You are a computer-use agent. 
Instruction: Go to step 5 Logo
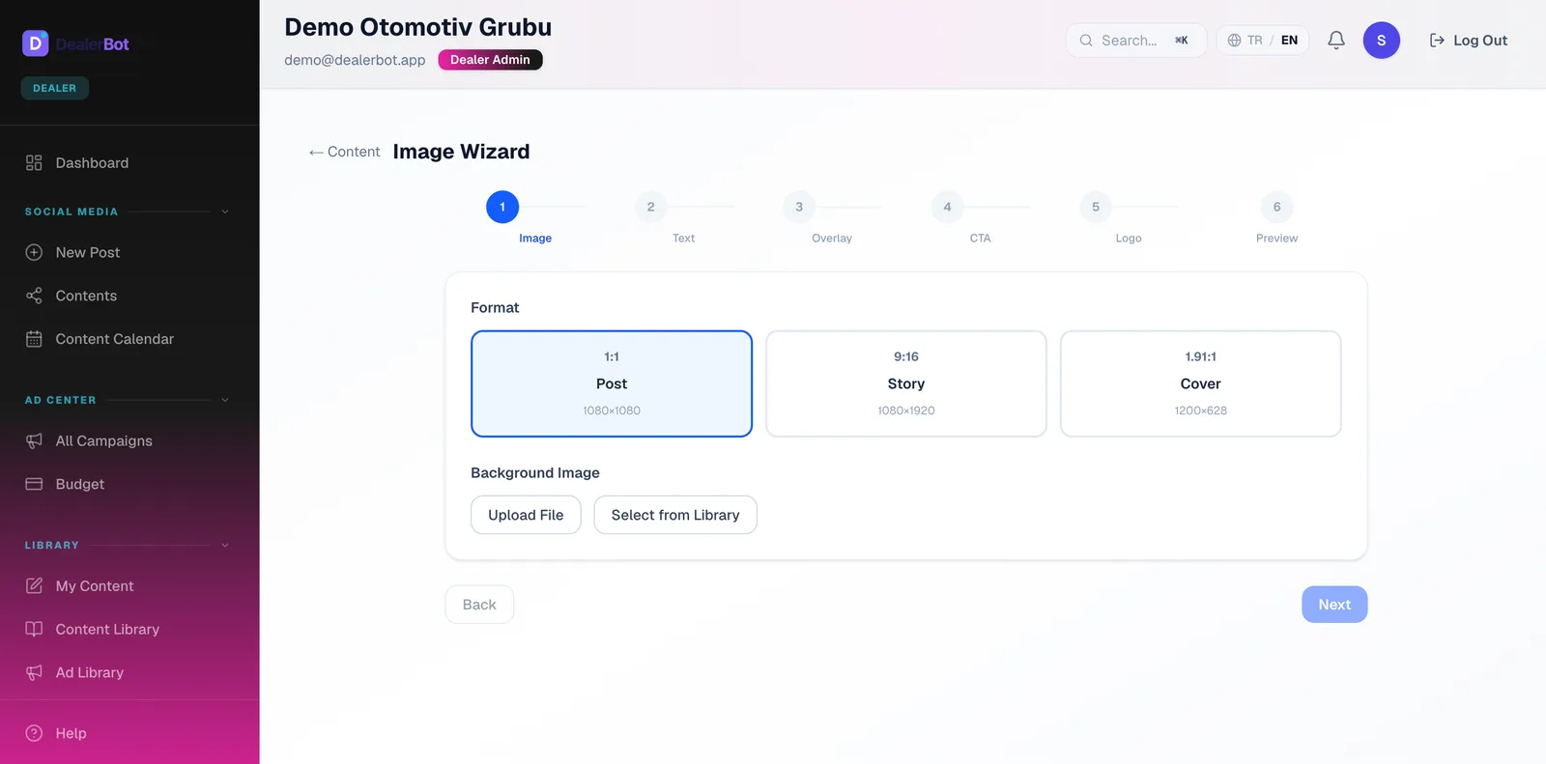[1096, 207]
